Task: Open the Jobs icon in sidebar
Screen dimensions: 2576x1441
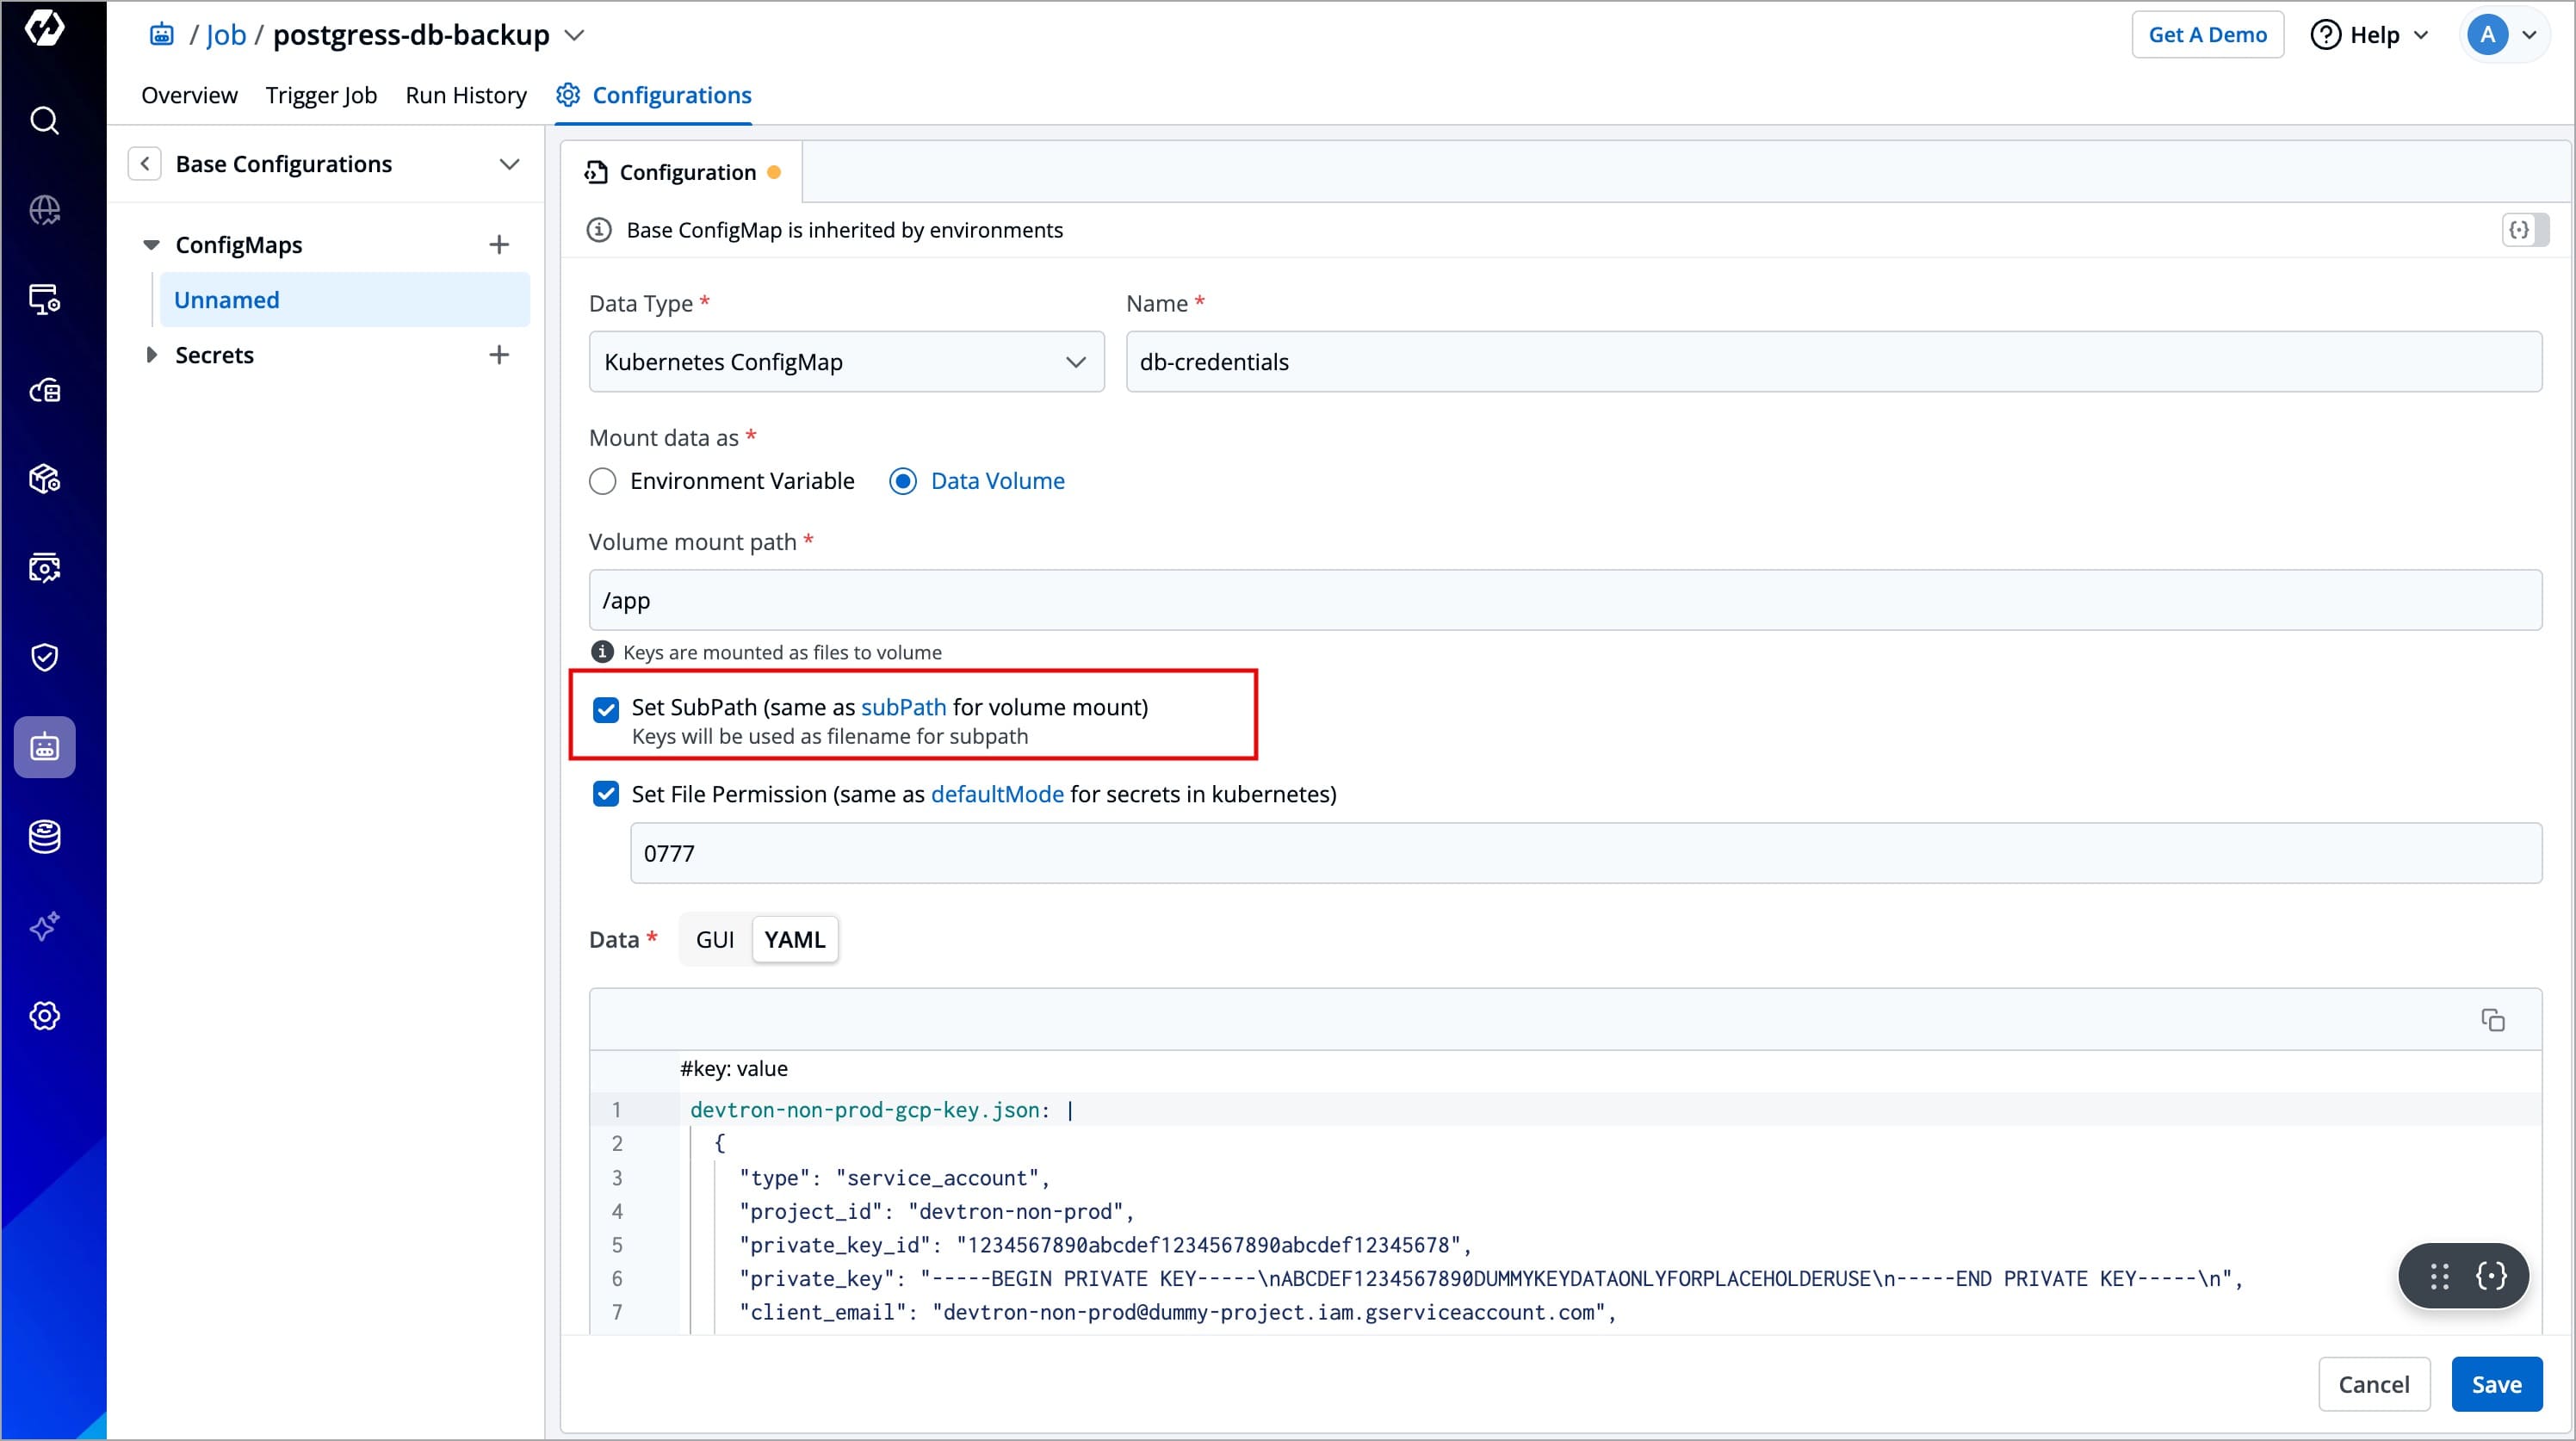Action: (44, 747)
